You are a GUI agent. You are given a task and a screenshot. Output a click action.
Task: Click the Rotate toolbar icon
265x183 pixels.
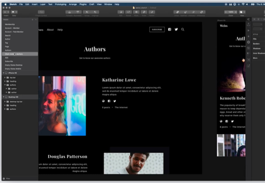(x=129, y=12)
